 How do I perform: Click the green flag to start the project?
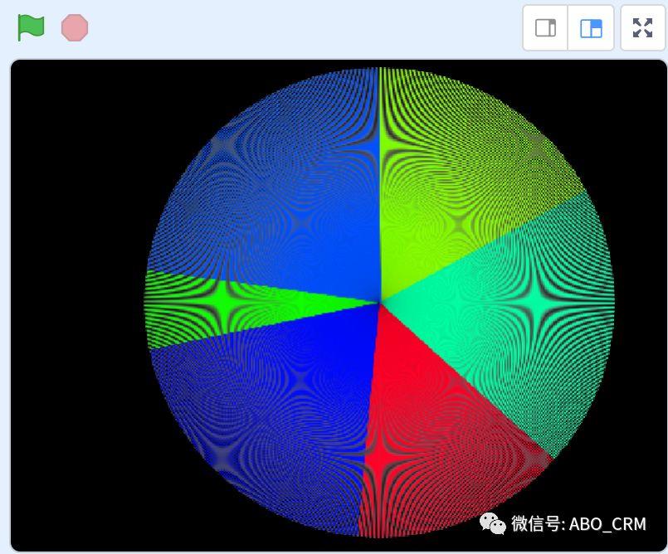[31, 27]
